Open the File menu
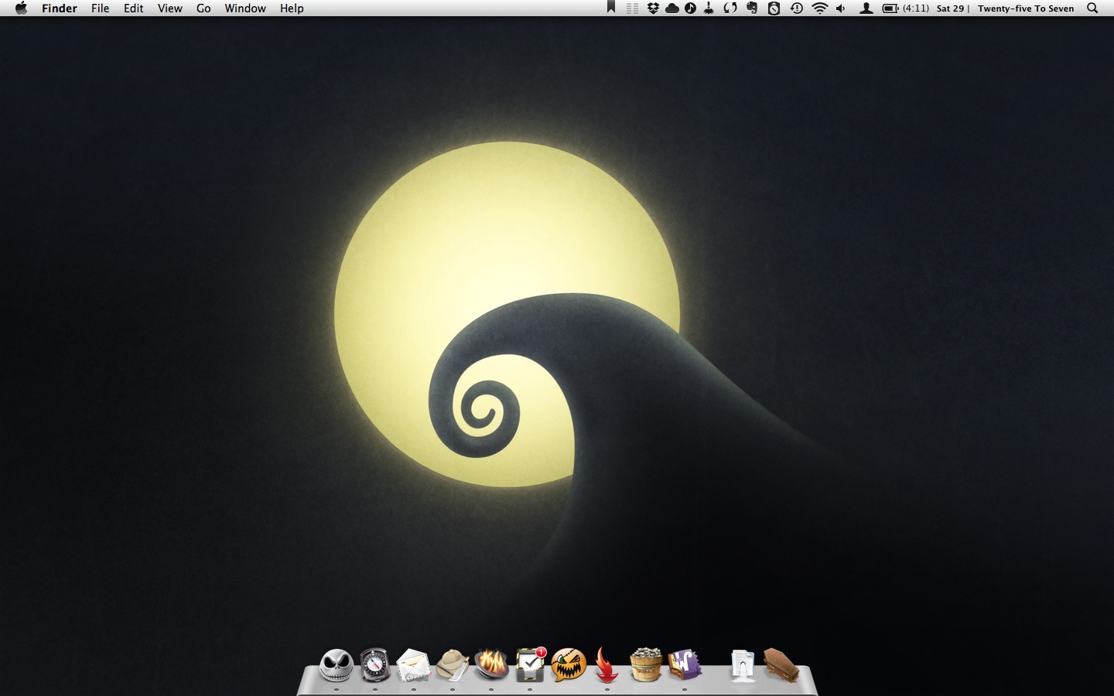 pyautogui.click(x=100, y=9)
